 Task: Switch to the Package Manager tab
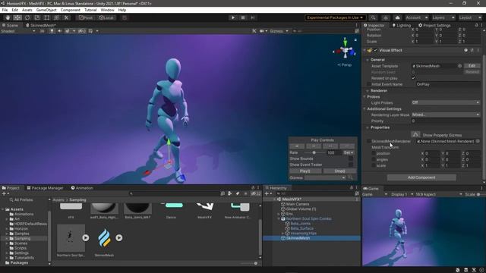[45, 188]
